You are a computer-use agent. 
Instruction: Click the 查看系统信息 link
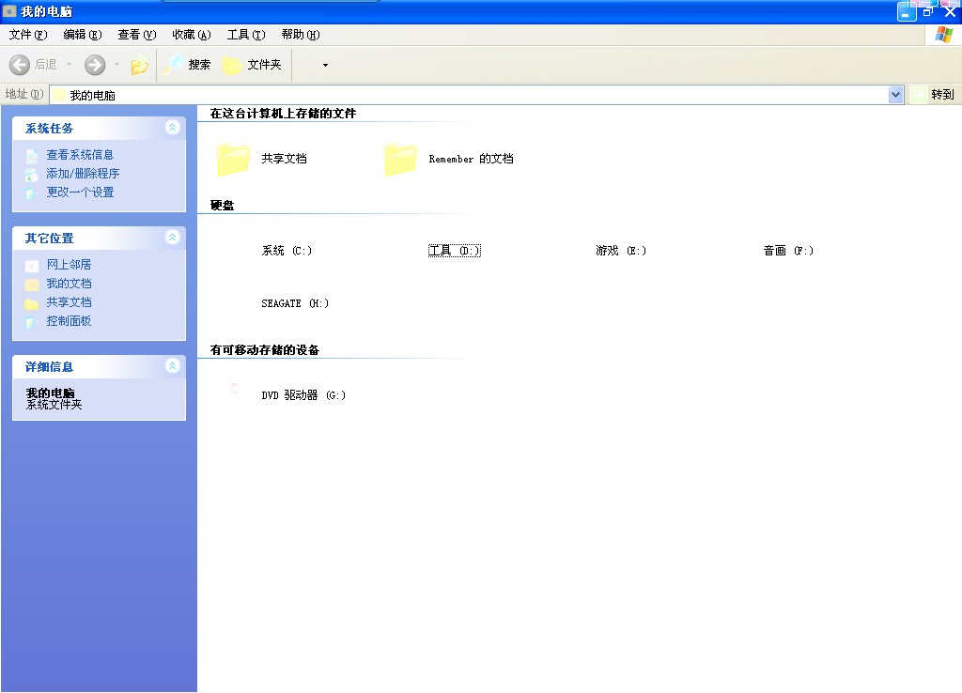(80, 155)
